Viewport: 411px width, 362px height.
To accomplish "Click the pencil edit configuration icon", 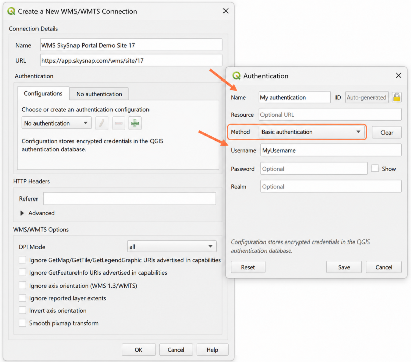I will [102, 123].
